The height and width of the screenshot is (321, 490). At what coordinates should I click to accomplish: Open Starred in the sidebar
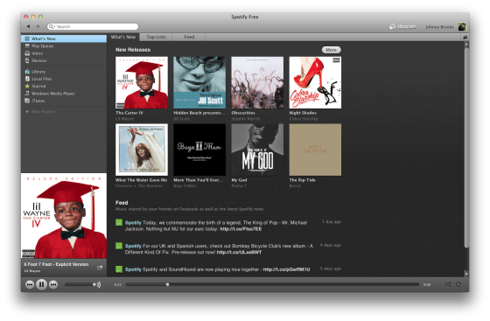(x=64, y=87)
